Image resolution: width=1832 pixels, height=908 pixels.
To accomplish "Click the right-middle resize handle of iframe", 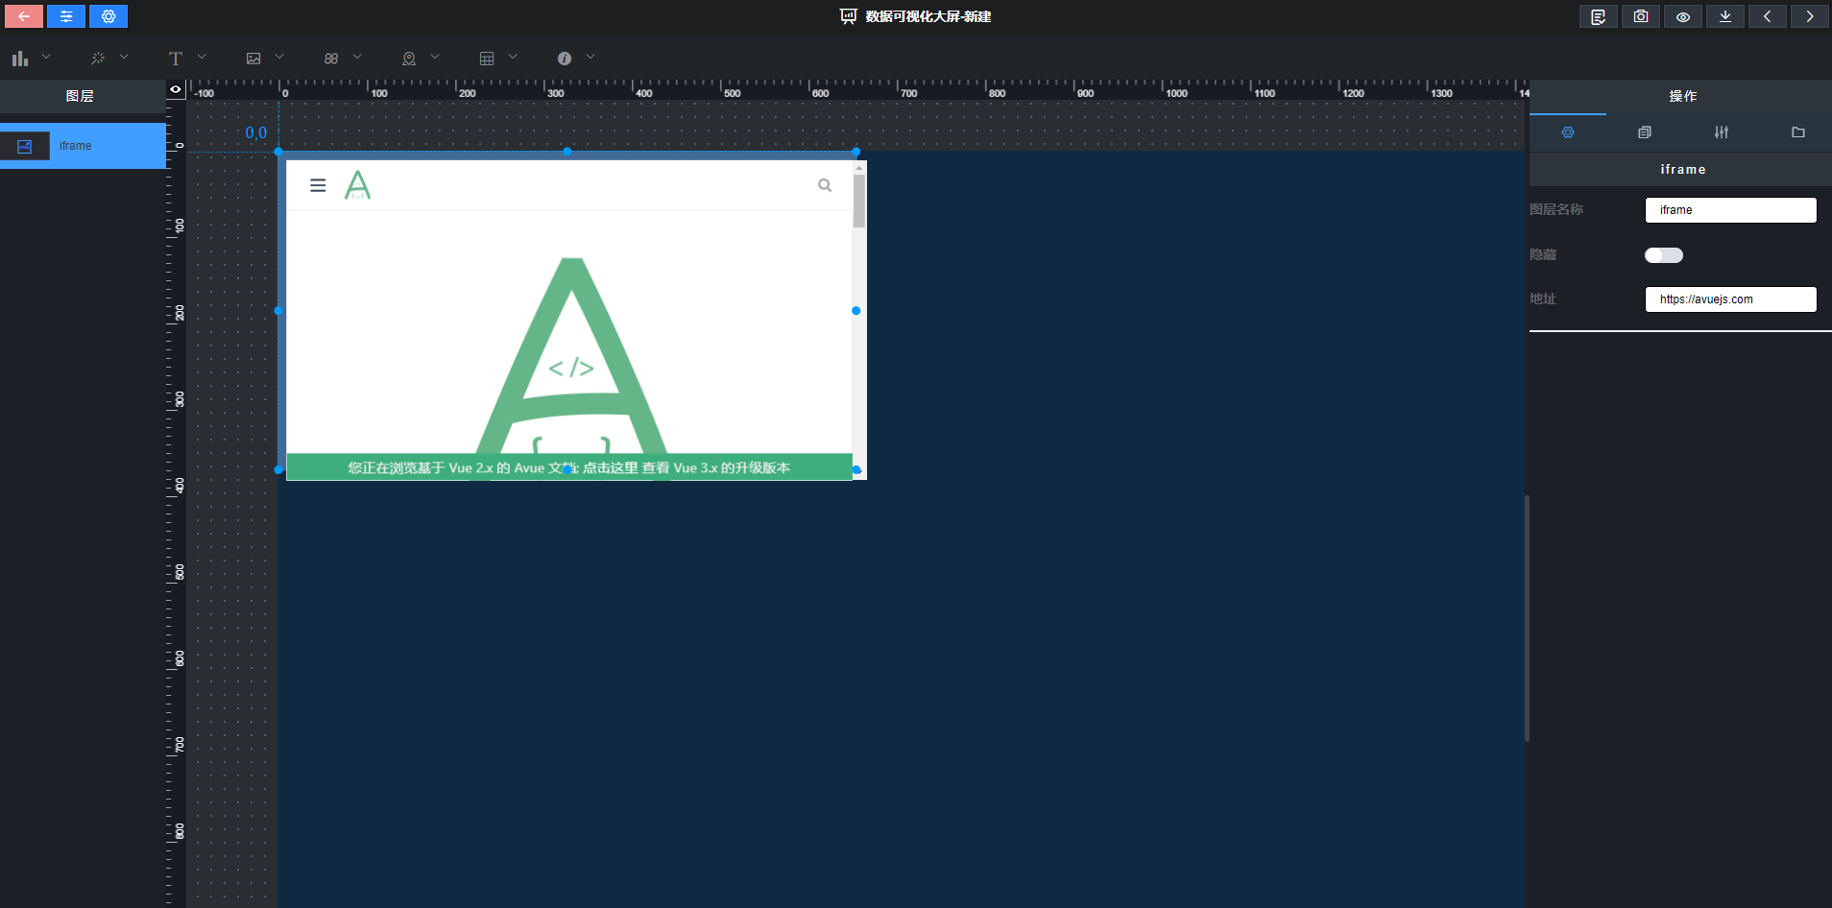I will pos(856,311).
